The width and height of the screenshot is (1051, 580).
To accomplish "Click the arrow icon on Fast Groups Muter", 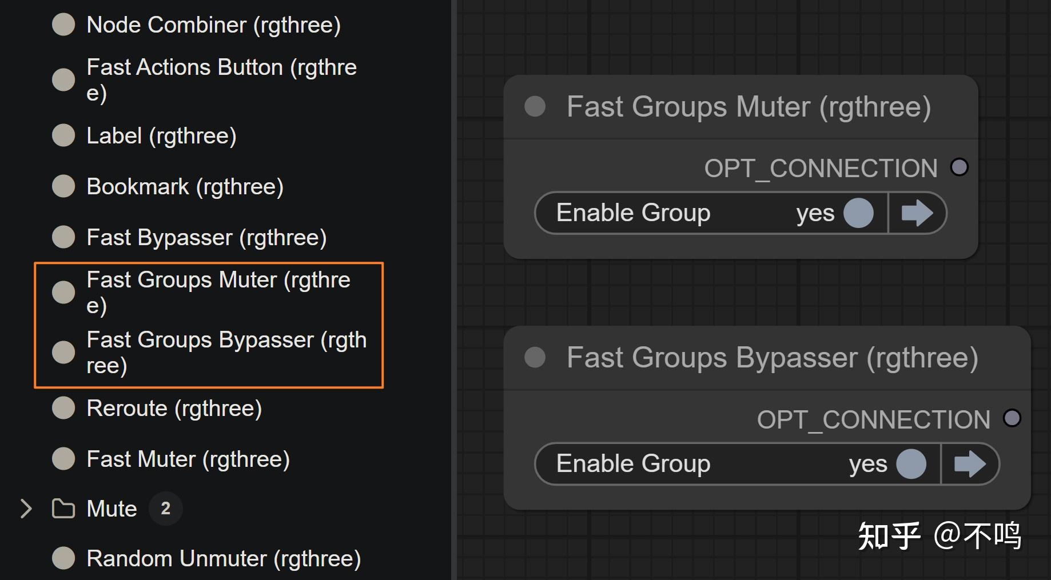I will [917, 213].
